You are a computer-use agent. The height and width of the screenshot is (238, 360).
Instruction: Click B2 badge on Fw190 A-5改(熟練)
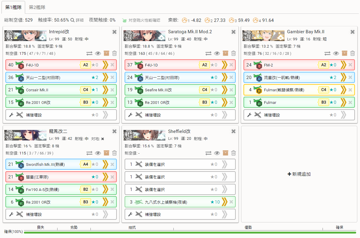click(x=85, y=190)
